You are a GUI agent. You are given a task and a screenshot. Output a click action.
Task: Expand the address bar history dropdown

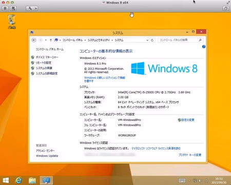coord(147,40)
